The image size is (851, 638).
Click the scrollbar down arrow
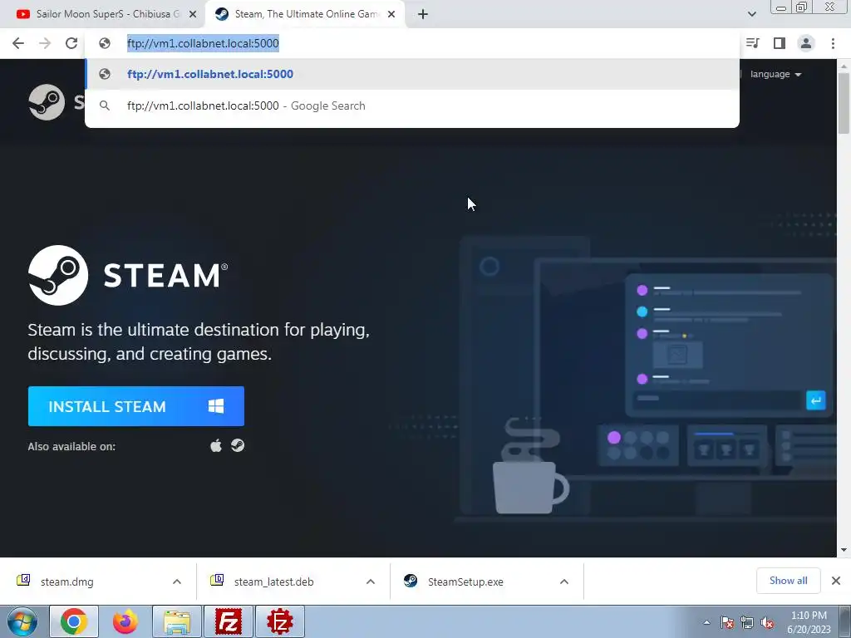coord(844,550)
